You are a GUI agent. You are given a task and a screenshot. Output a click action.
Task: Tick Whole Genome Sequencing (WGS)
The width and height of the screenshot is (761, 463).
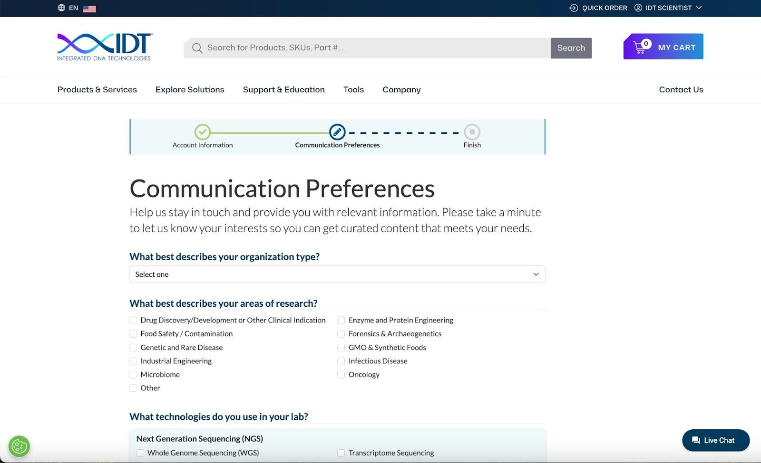[x=140, y=453]
